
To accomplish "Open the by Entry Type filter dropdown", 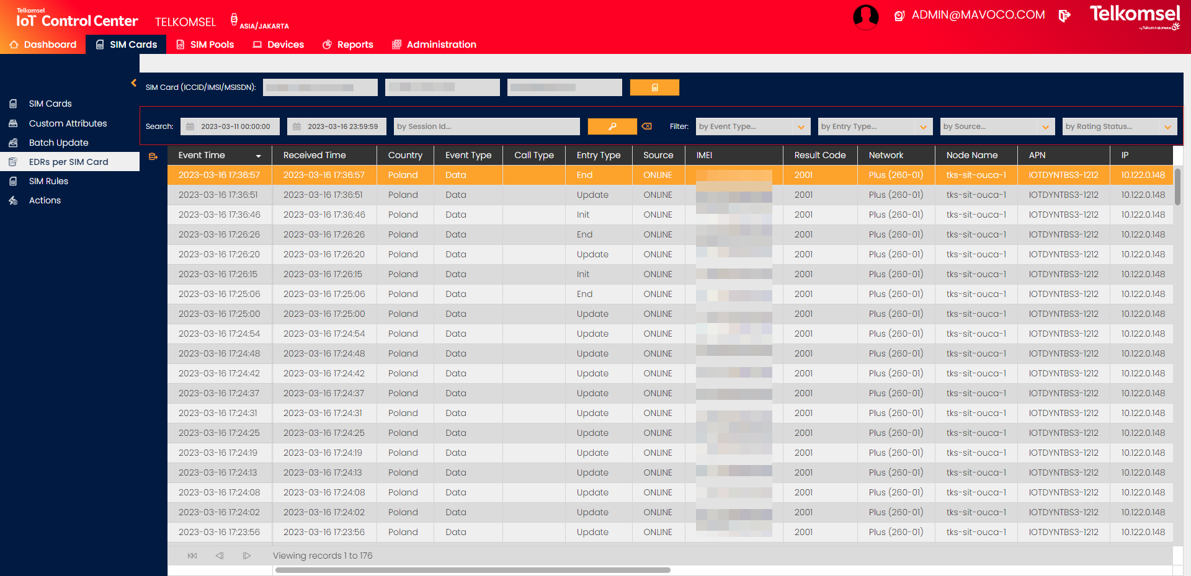I will point(923,127).
